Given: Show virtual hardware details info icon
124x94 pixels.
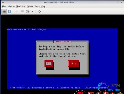Looking at the screenshot, I should point(9,11).
